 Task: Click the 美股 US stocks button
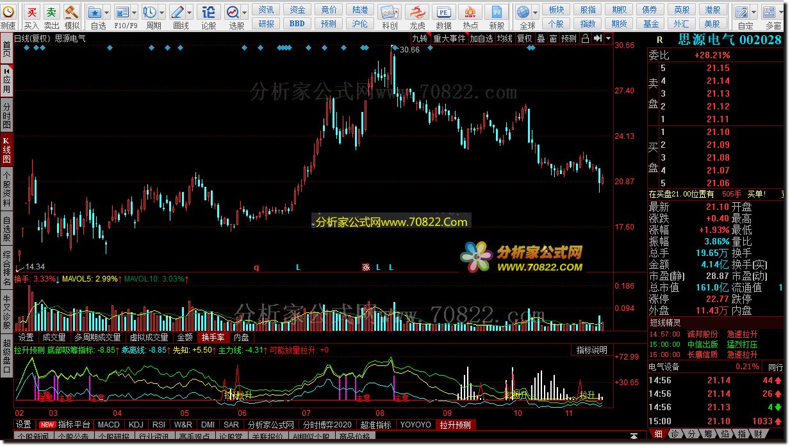click(712, 24)
